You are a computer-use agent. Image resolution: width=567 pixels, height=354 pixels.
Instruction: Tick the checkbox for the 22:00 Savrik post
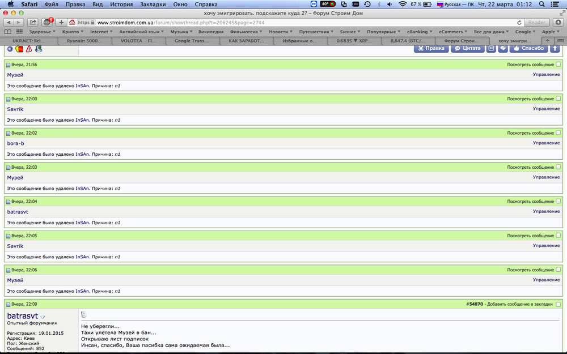click(558, 99)
